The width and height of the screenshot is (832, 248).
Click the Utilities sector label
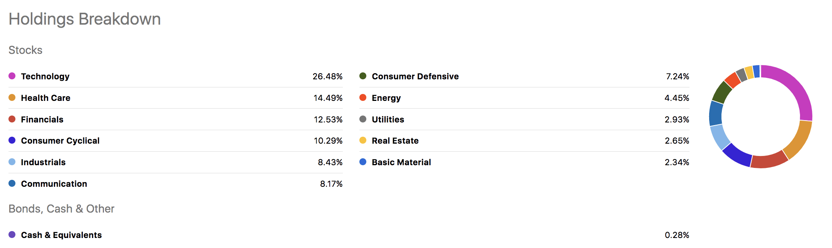[x=388, y=119]
